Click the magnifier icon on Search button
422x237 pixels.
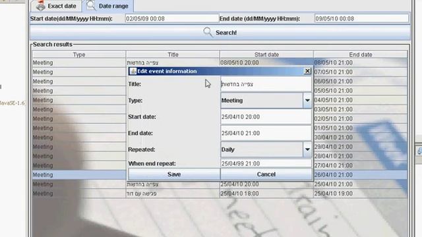pos(208,32)
